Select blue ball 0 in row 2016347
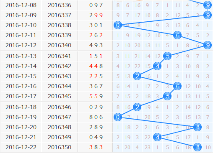This screenshot has height=153, width=213. coord(118,117)
